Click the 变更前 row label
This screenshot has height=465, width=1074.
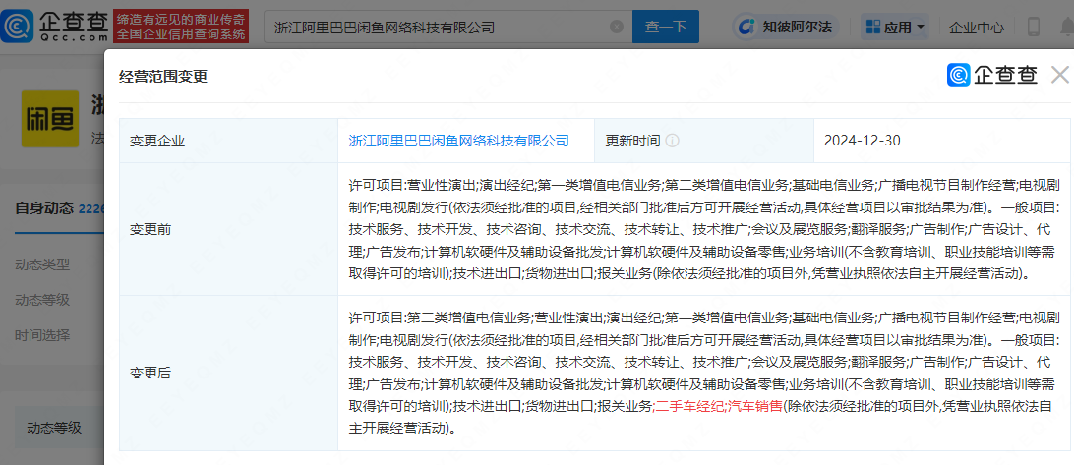150,229
